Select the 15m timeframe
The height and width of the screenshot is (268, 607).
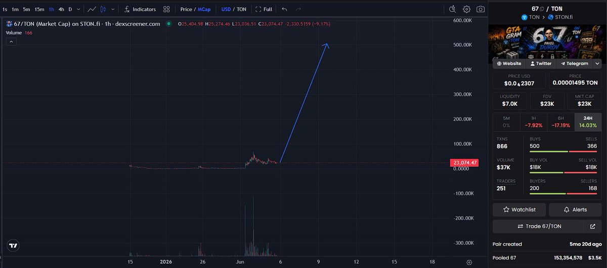pos(39,9)
